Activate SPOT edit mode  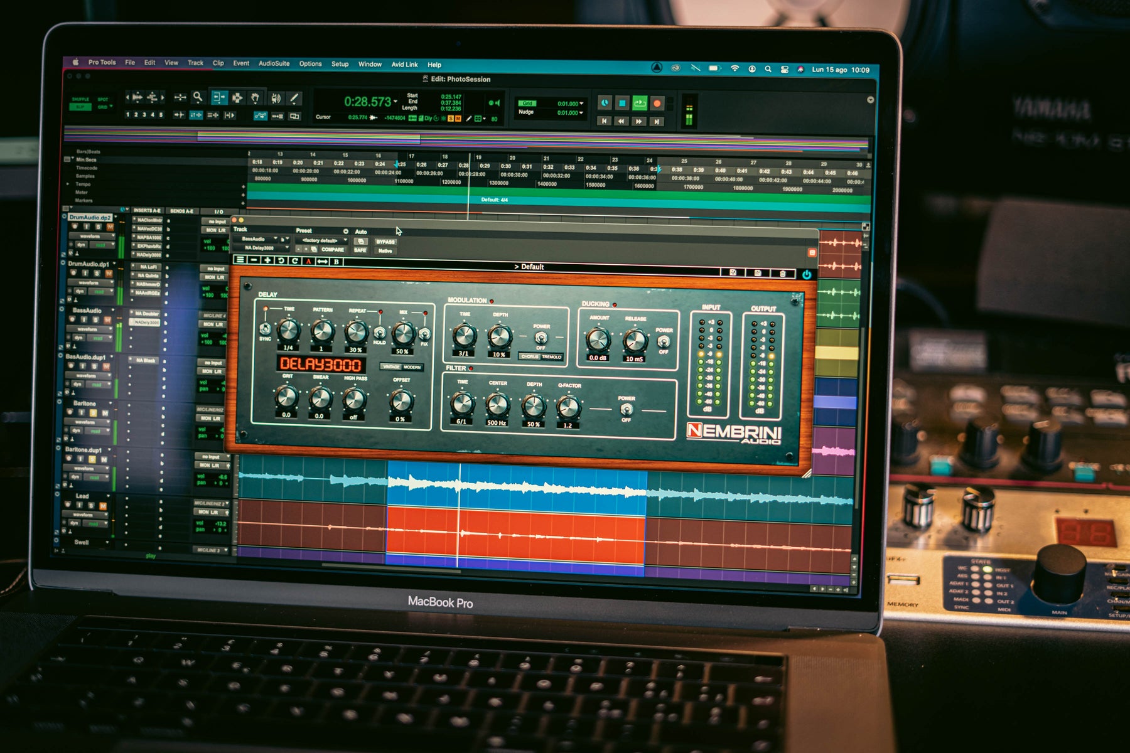click(x=103, y=99)
